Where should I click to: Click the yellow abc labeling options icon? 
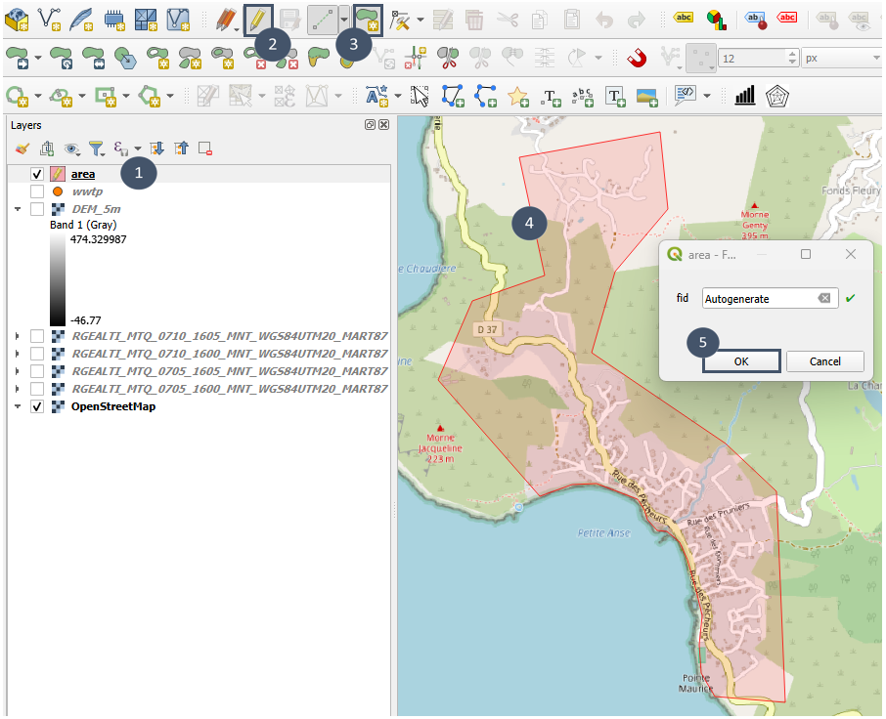pyautogui.click(x=684, y=19)
